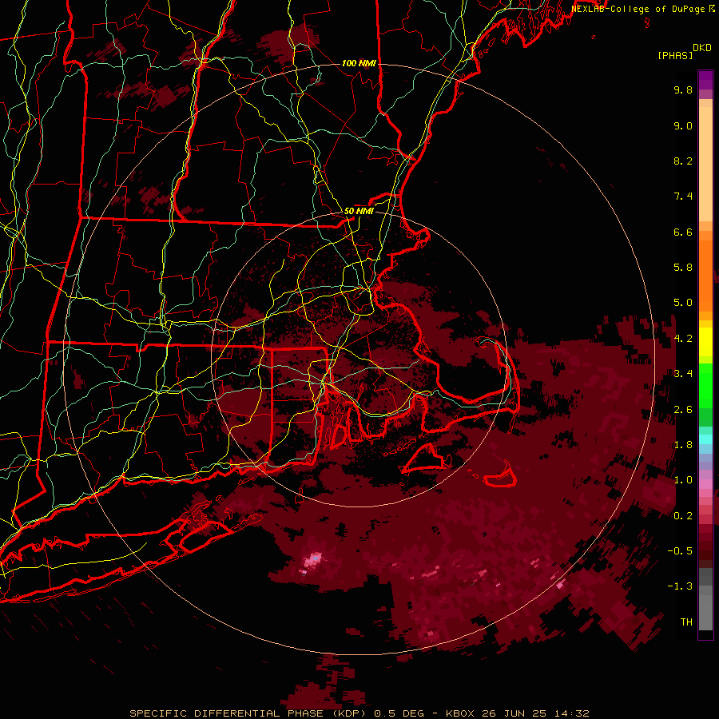Select the 4.2 scale label
Screen dimensions: 719x719
pos(683,339)
